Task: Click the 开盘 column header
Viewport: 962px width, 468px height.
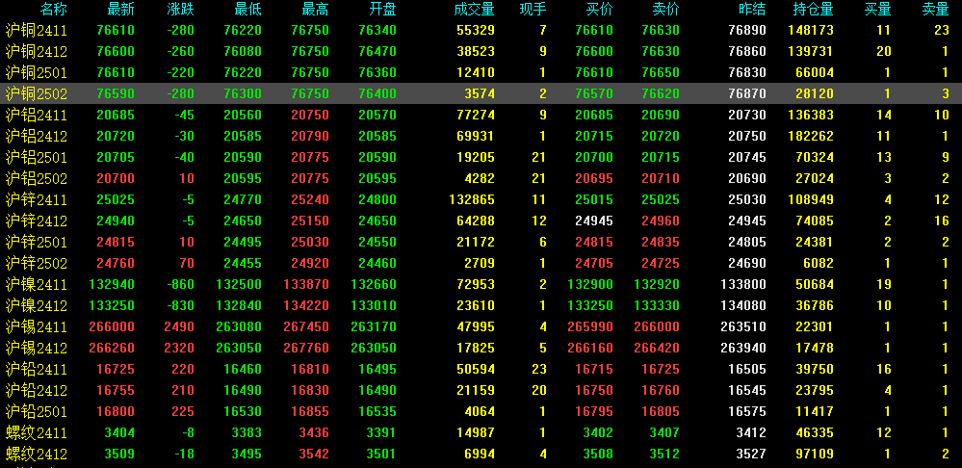Action: 383,10
